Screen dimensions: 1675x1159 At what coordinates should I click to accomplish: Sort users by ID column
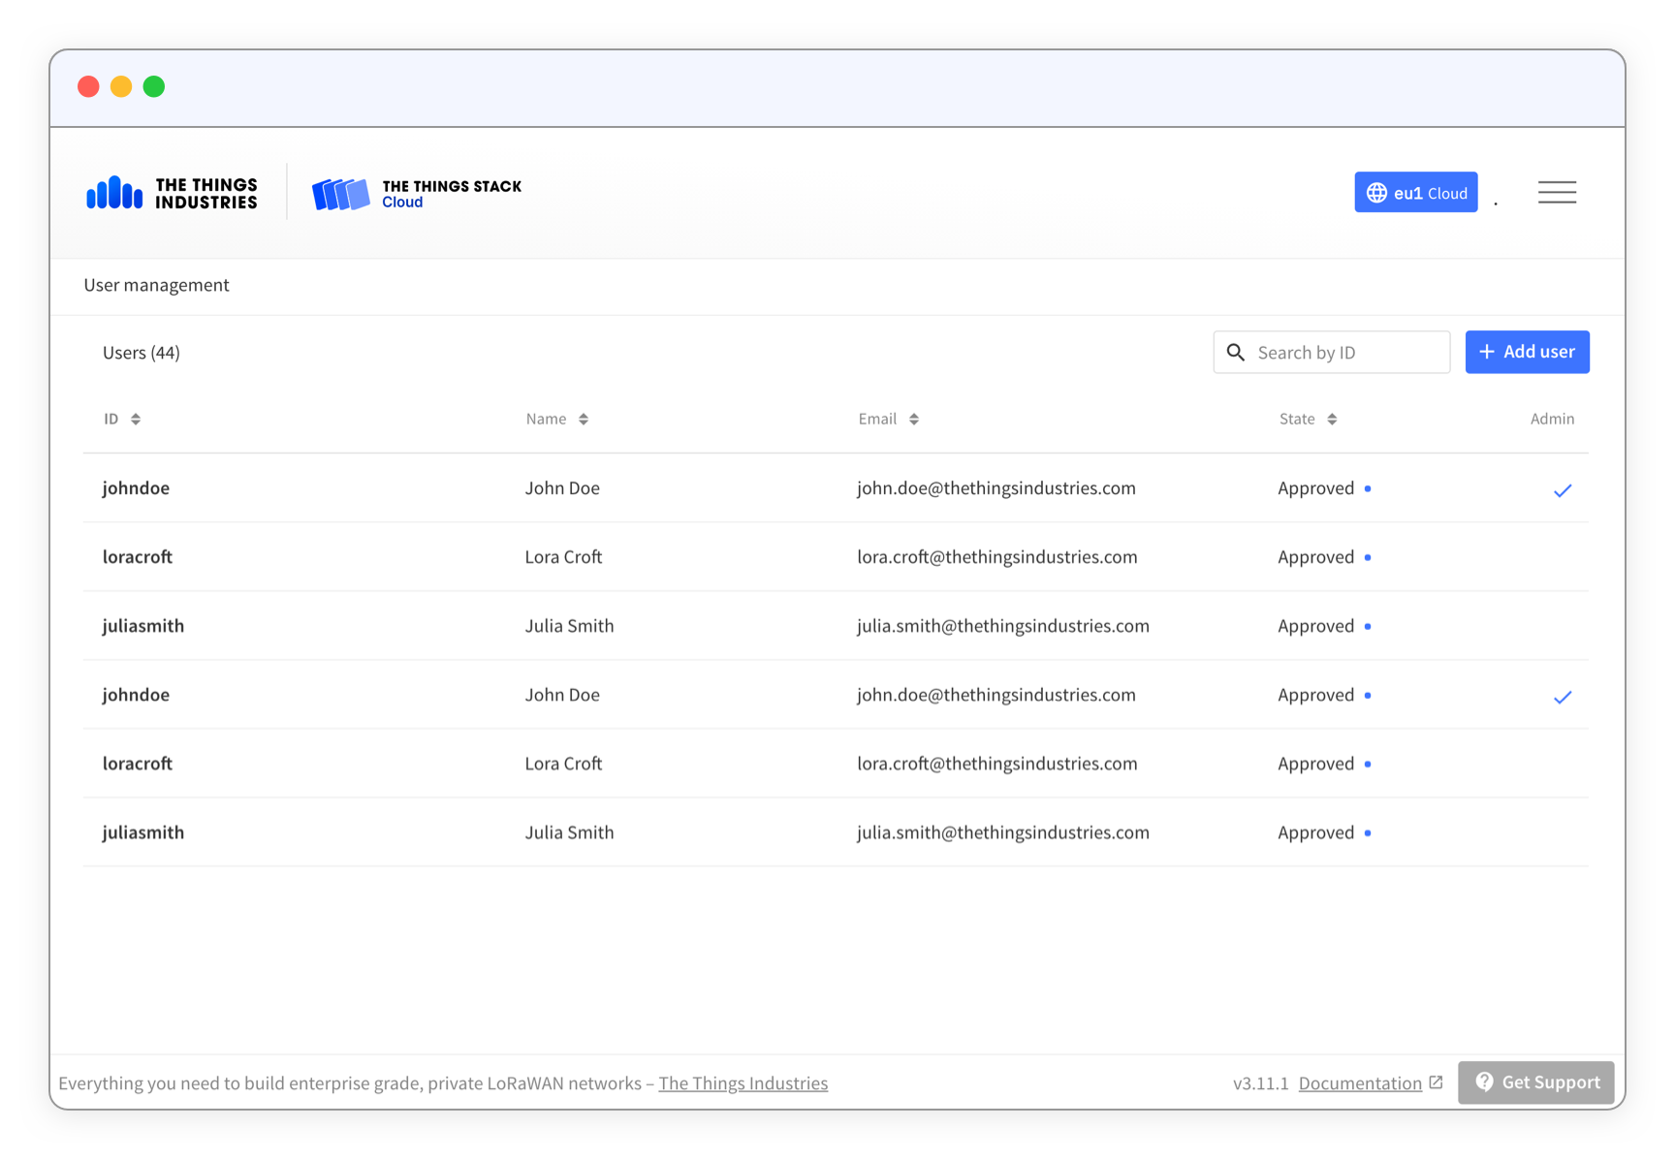122,419
